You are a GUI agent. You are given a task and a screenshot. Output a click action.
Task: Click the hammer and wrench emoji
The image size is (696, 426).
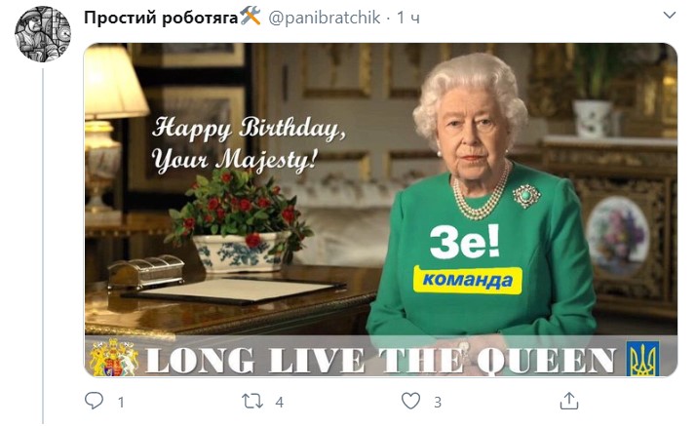click(x=251, y=17)
